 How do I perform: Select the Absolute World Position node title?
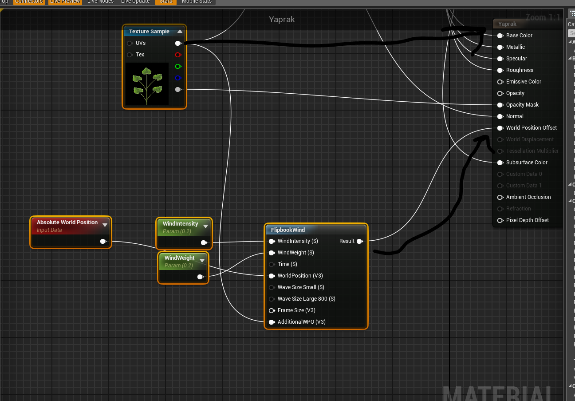point(67,222)
